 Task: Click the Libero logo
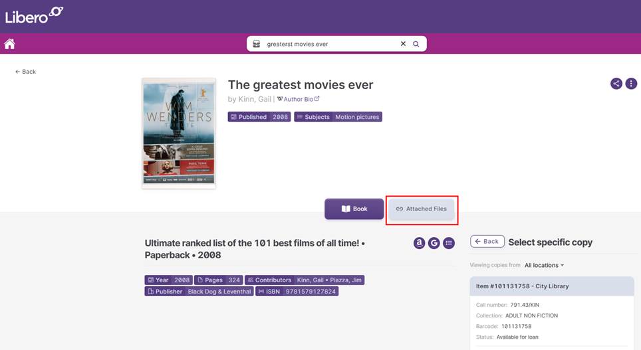tap(33, 15)
